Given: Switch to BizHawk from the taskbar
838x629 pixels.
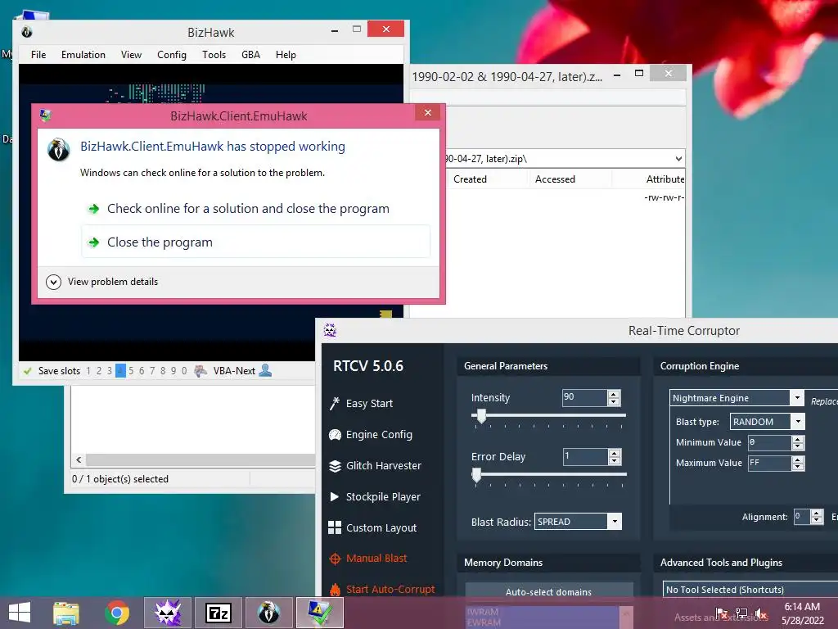Looking at the screenshot, I should click(x=268, y=613).
